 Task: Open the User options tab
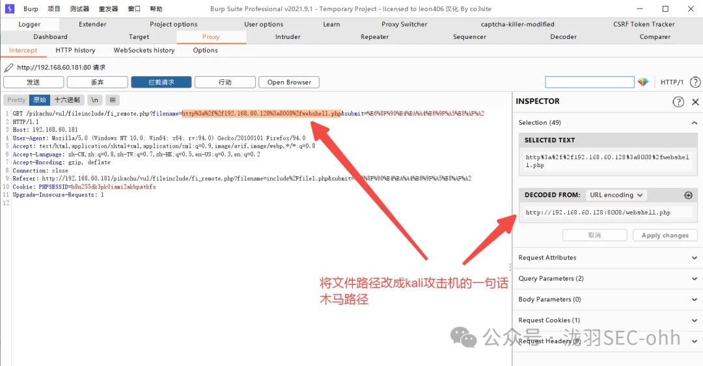[264, 24]
